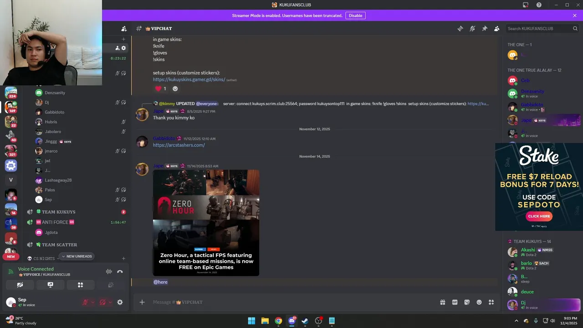Open the Threads icon in channel header
This screenshot has height=328, width=583.
(460, 28)
